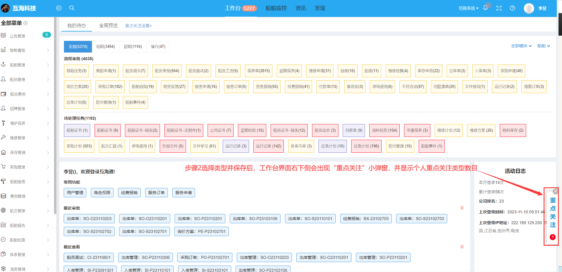562x272 pixels.
Task: Open 发现 top menu
Action: pos(320,8)
